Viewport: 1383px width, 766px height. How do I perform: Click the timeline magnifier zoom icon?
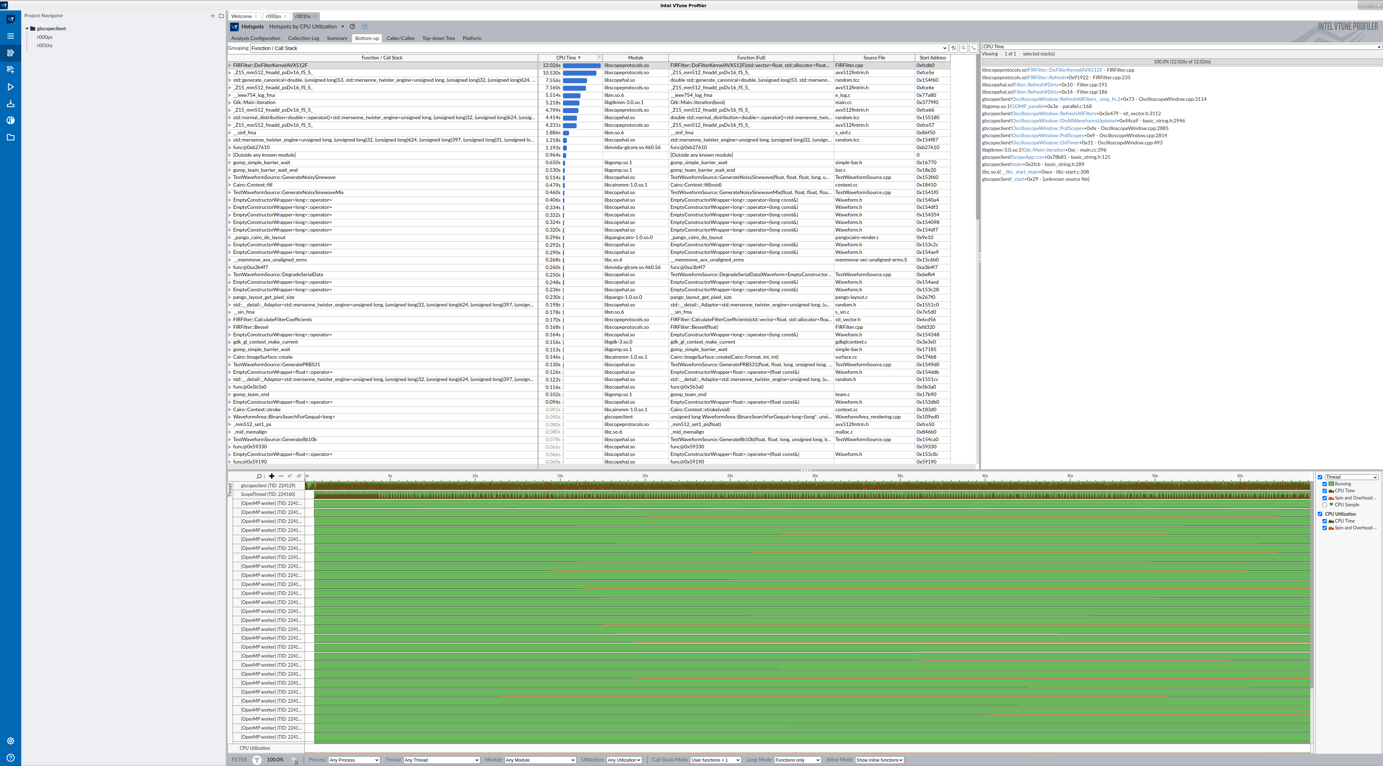click(260, 476)
